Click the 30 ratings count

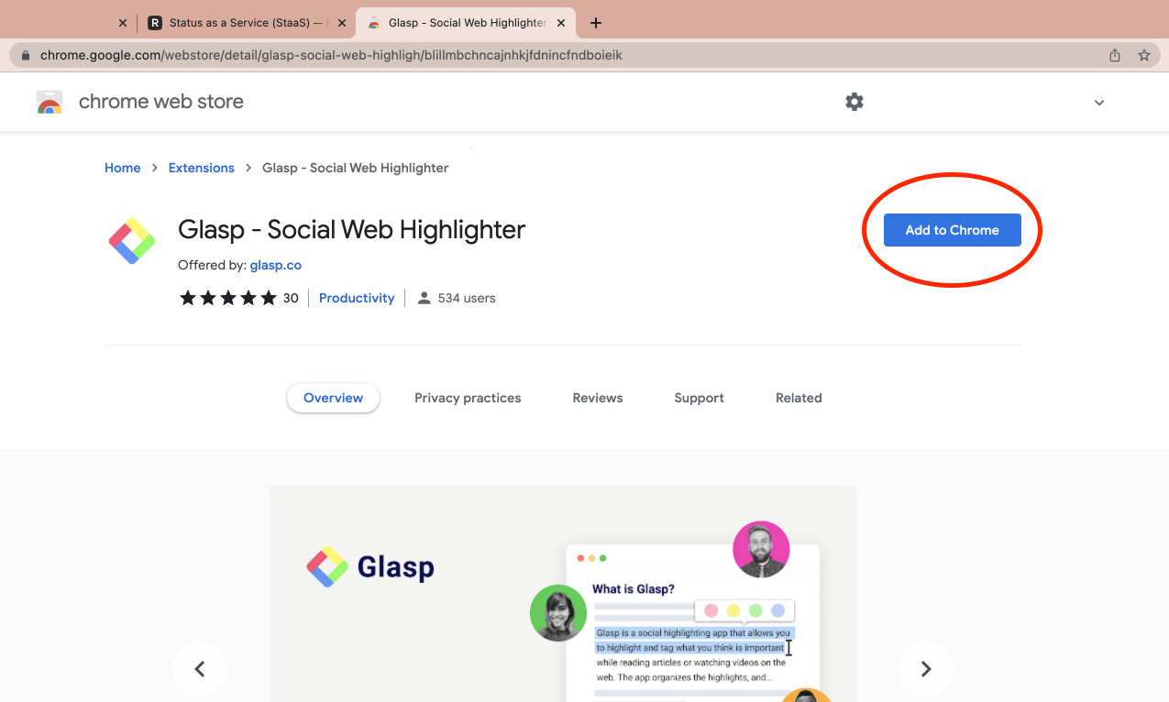click(x=291, y=298)
